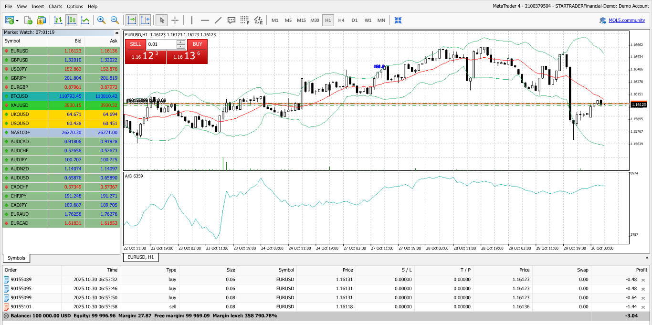Tile chart windows with the blue arrange icon

pos(398,20)
